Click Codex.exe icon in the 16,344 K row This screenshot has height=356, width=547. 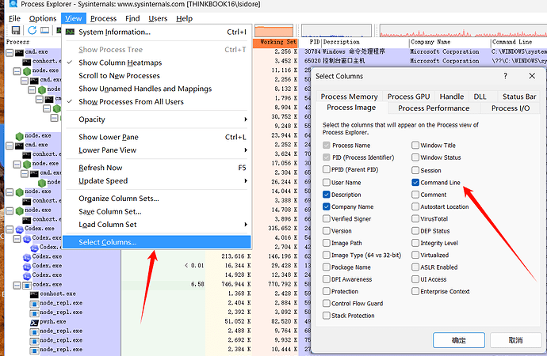tap(27, 267)
